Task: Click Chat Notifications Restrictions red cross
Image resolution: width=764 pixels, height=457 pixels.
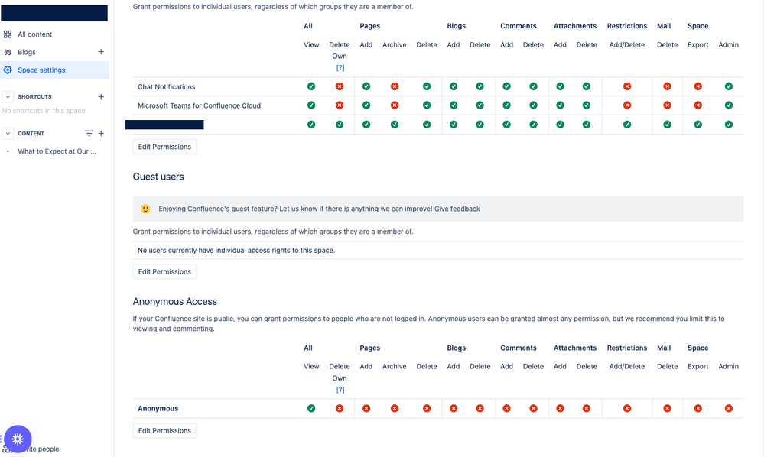Action: pyautogui.click(x=627, y=86)
